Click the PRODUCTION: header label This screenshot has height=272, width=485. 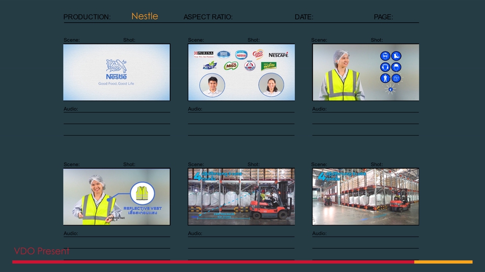[x=87, y=17]
